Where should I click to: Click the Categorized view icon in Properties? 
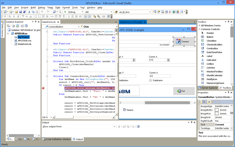coord(200,102)
